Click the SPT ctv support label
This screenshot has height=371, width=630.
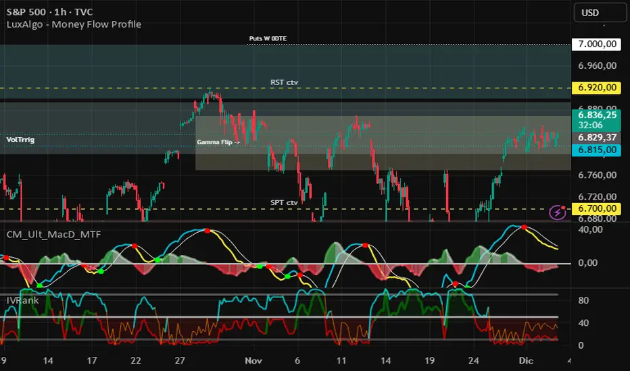[x=284, y=202]
